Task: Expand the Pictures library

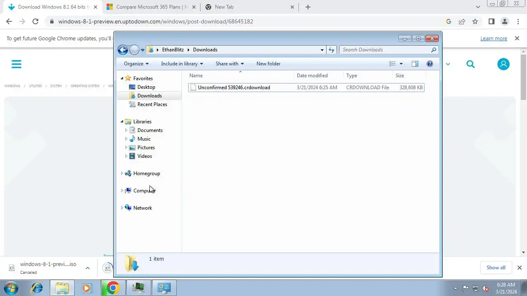Action: click(x=126, y=148)
